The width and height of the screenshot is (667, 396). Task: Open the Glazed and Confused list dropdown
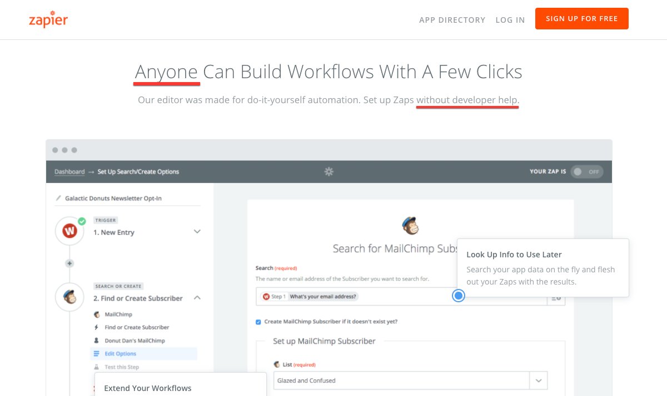click(537, 380)
